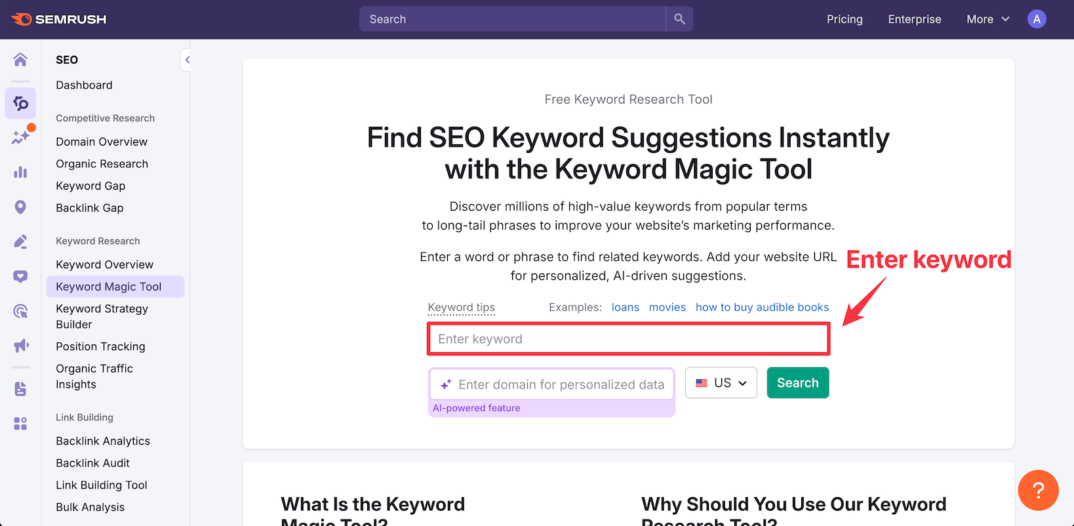
Task: Open the grid App Center icon
Action: pyautogui.click(x=20, y=424)
